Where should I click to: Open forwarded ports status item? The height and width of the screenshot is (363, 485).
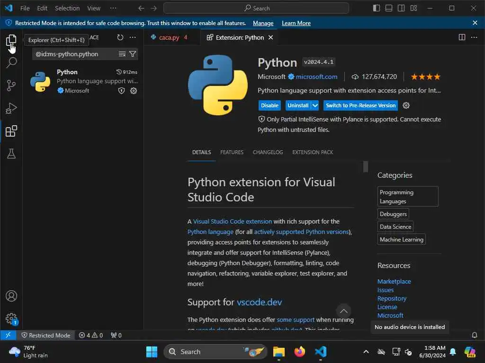point(117,335)
